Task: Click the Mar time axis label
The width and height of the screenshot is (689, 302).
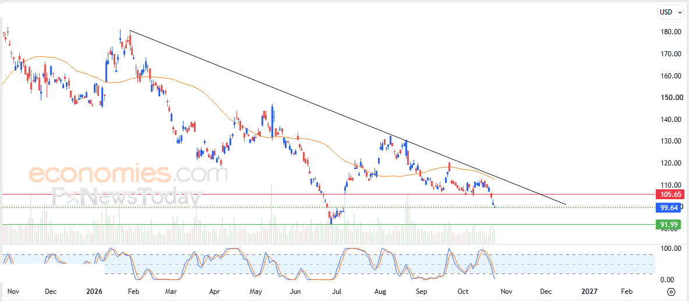Action: pyautogui.click(x=171, y=292)
